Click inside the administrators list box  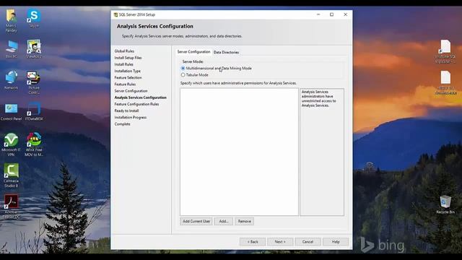[x=239, y=152]
